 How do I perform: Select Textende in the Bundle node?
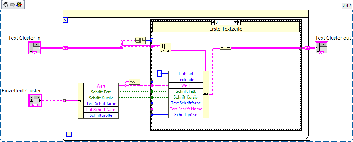[x=186, y=79]
